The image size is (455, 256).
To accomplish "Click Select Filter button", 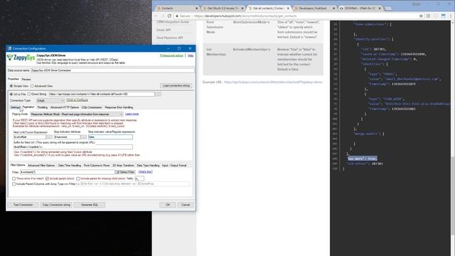I will click(x=125, y=172).
